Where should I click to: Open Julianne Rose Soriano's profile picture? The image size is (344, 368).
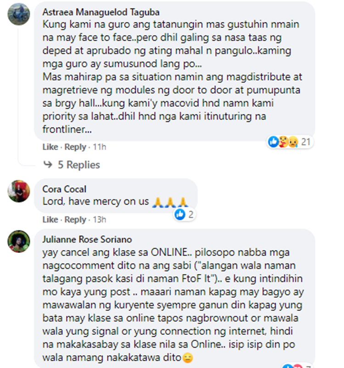(x=19, y=241)
